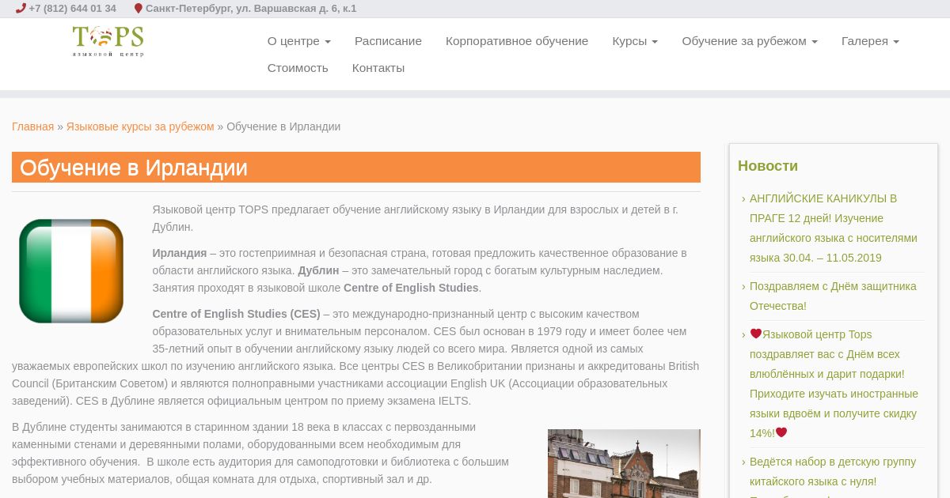Open the Dublin school building photo

pyautogui.click(x=624, y=463)
